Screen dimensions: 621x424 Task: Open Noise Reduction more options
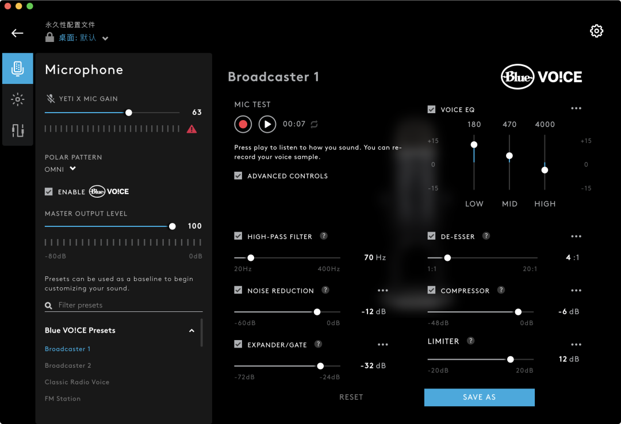(x=383, y=291)
